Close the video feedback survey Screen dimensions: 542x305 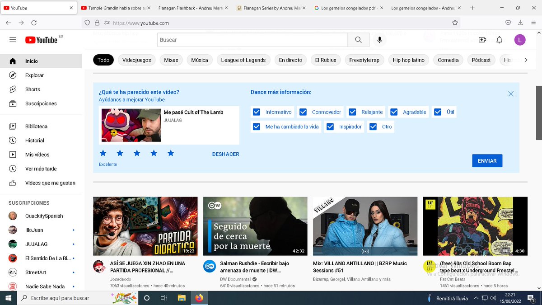pos(511,94)
